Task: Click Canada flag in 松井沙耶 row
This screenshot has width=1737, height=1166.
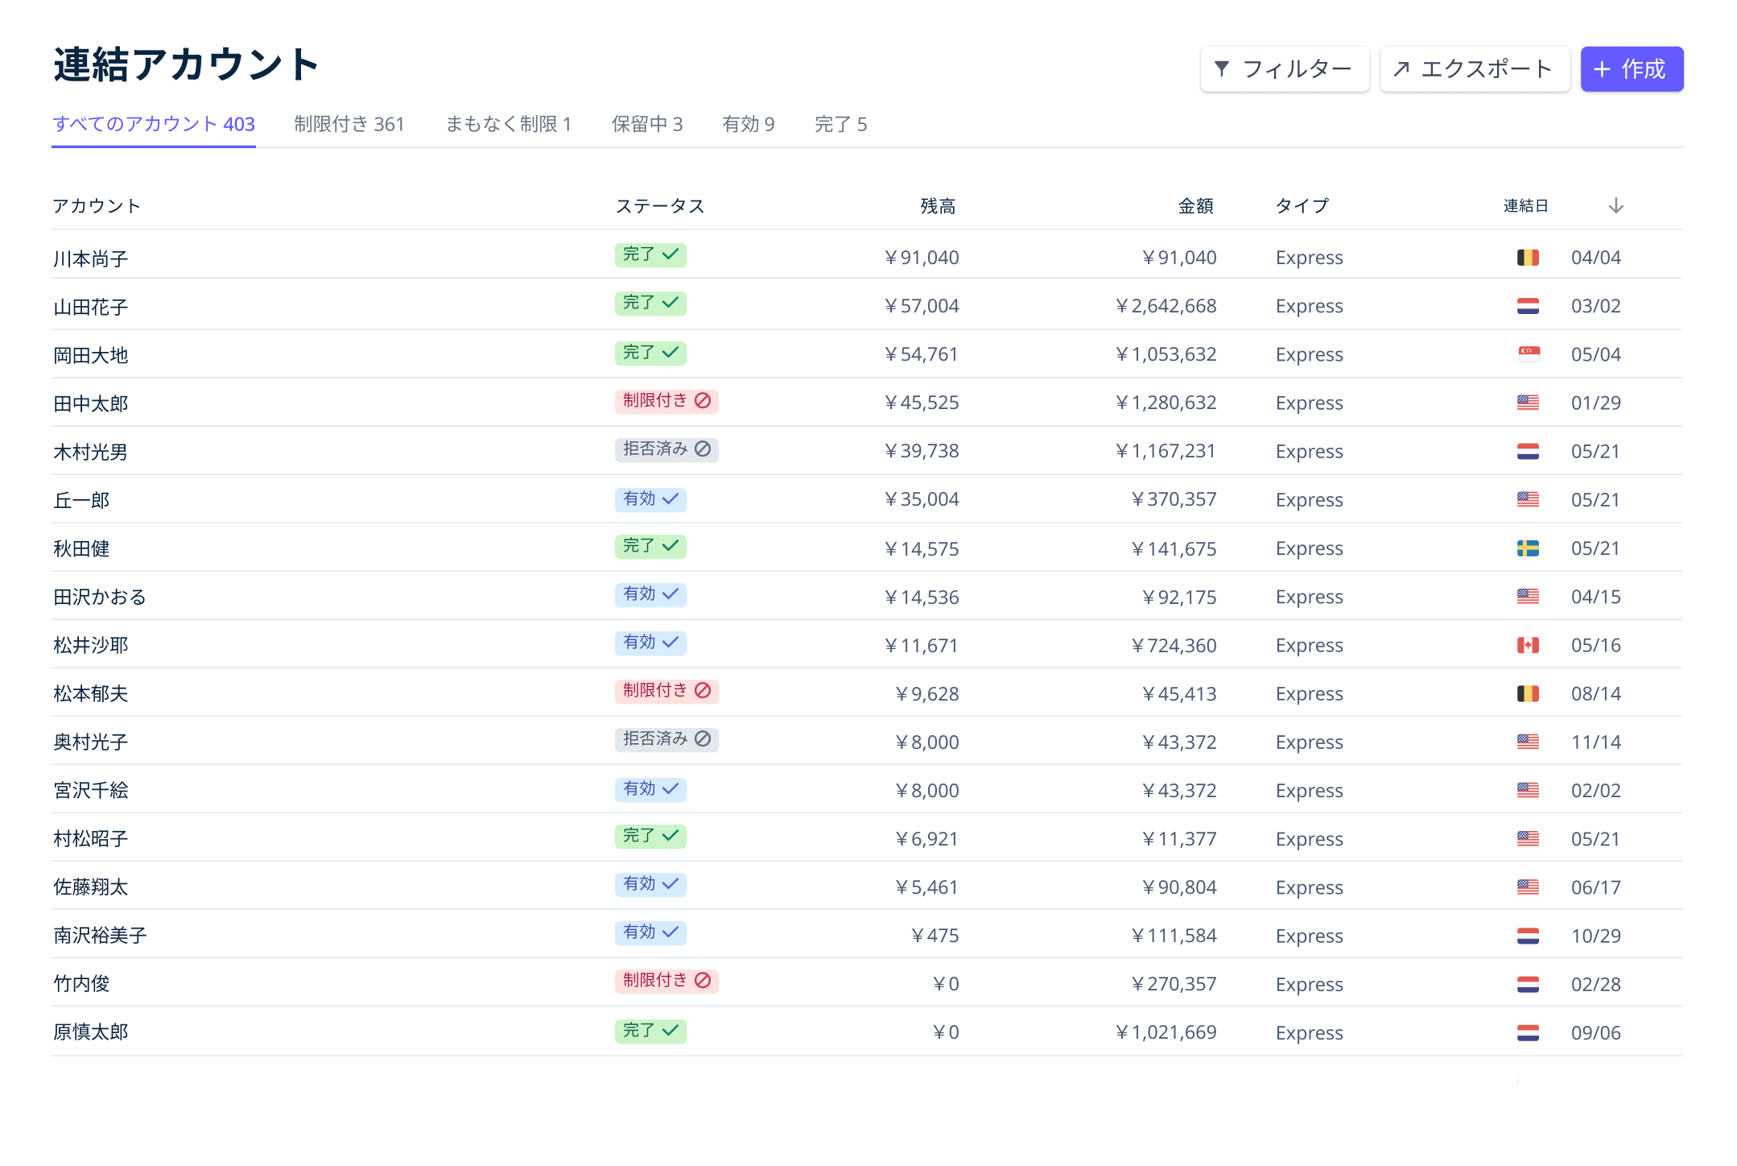Action: (1528, 645)
